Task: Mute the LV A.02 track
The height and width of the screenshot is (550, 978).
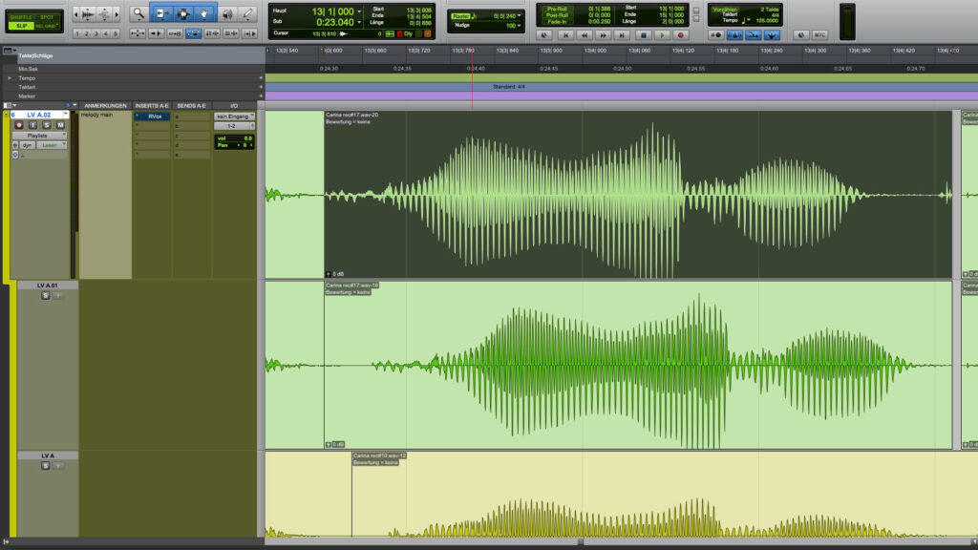Action: 60,125
